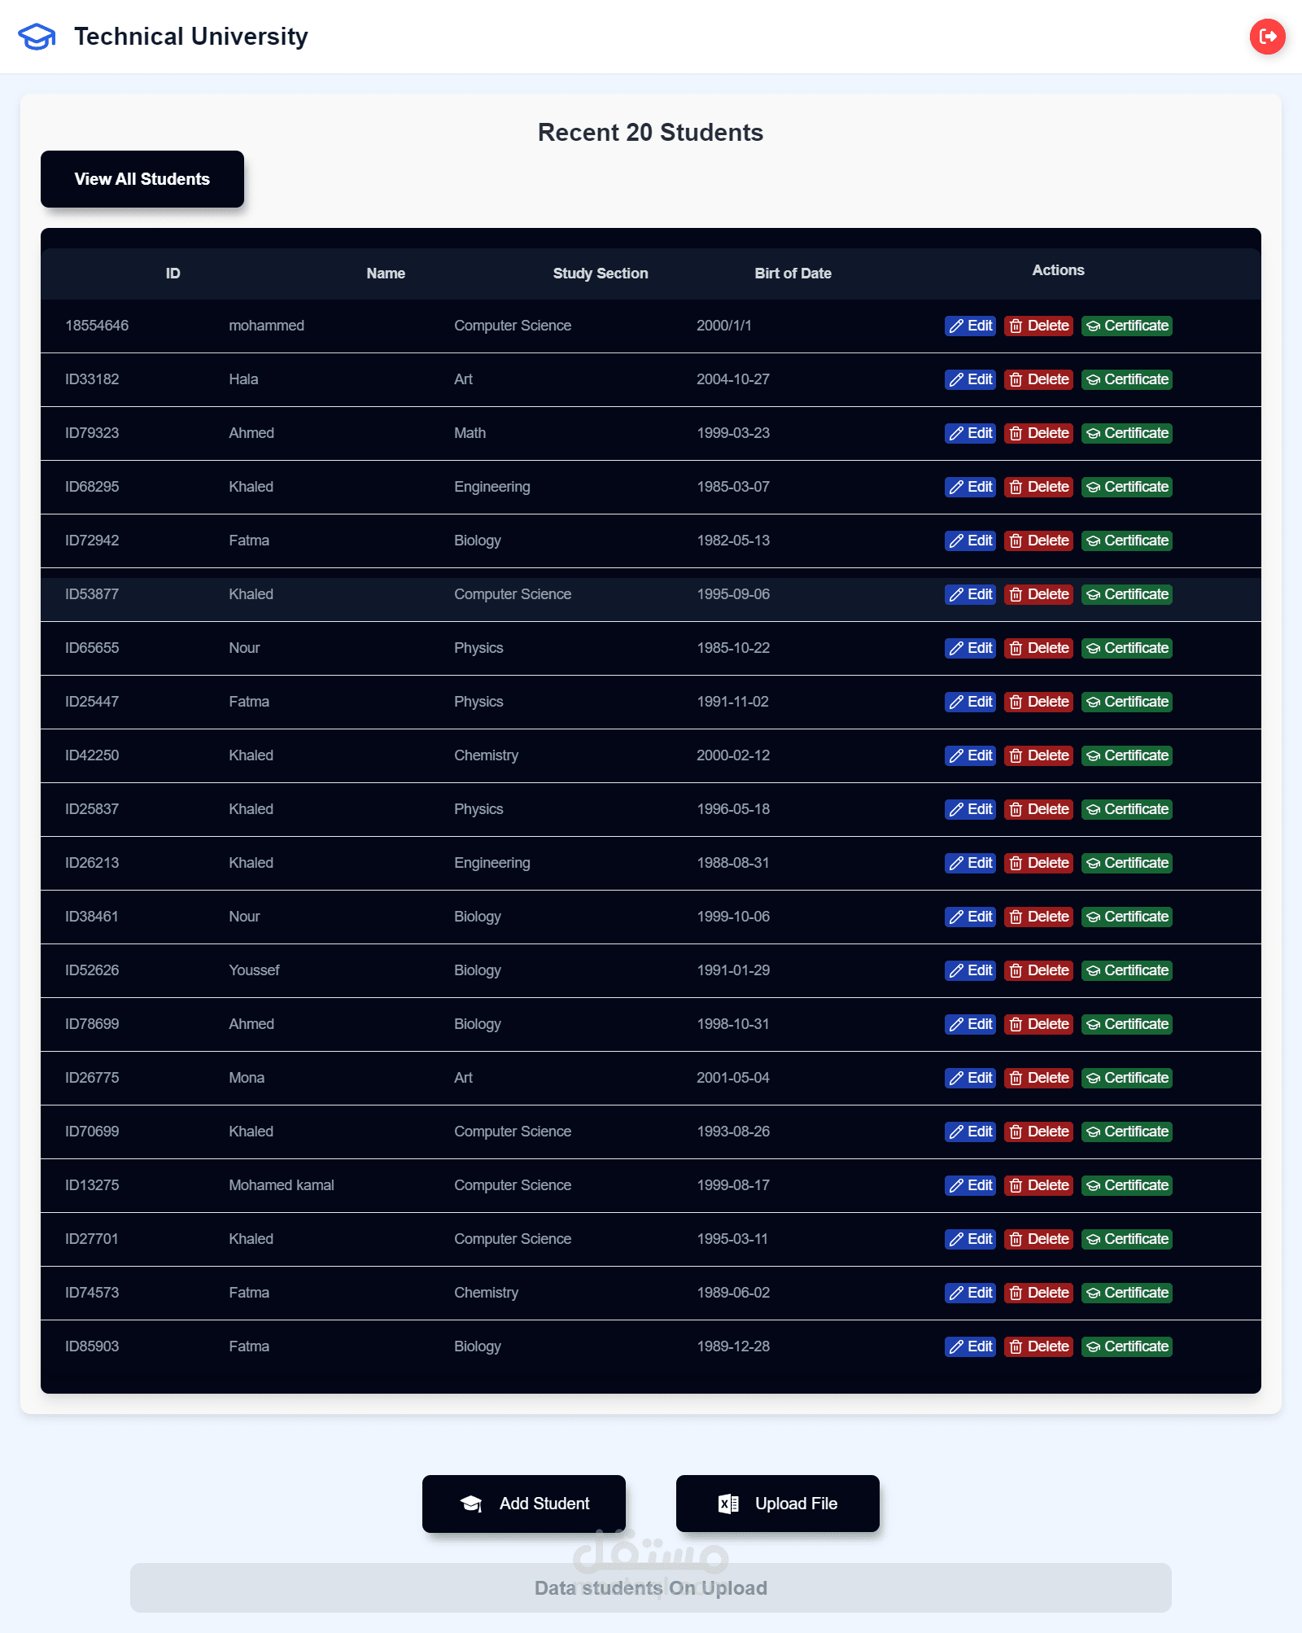Open View All Students

(x=142, y=179)
